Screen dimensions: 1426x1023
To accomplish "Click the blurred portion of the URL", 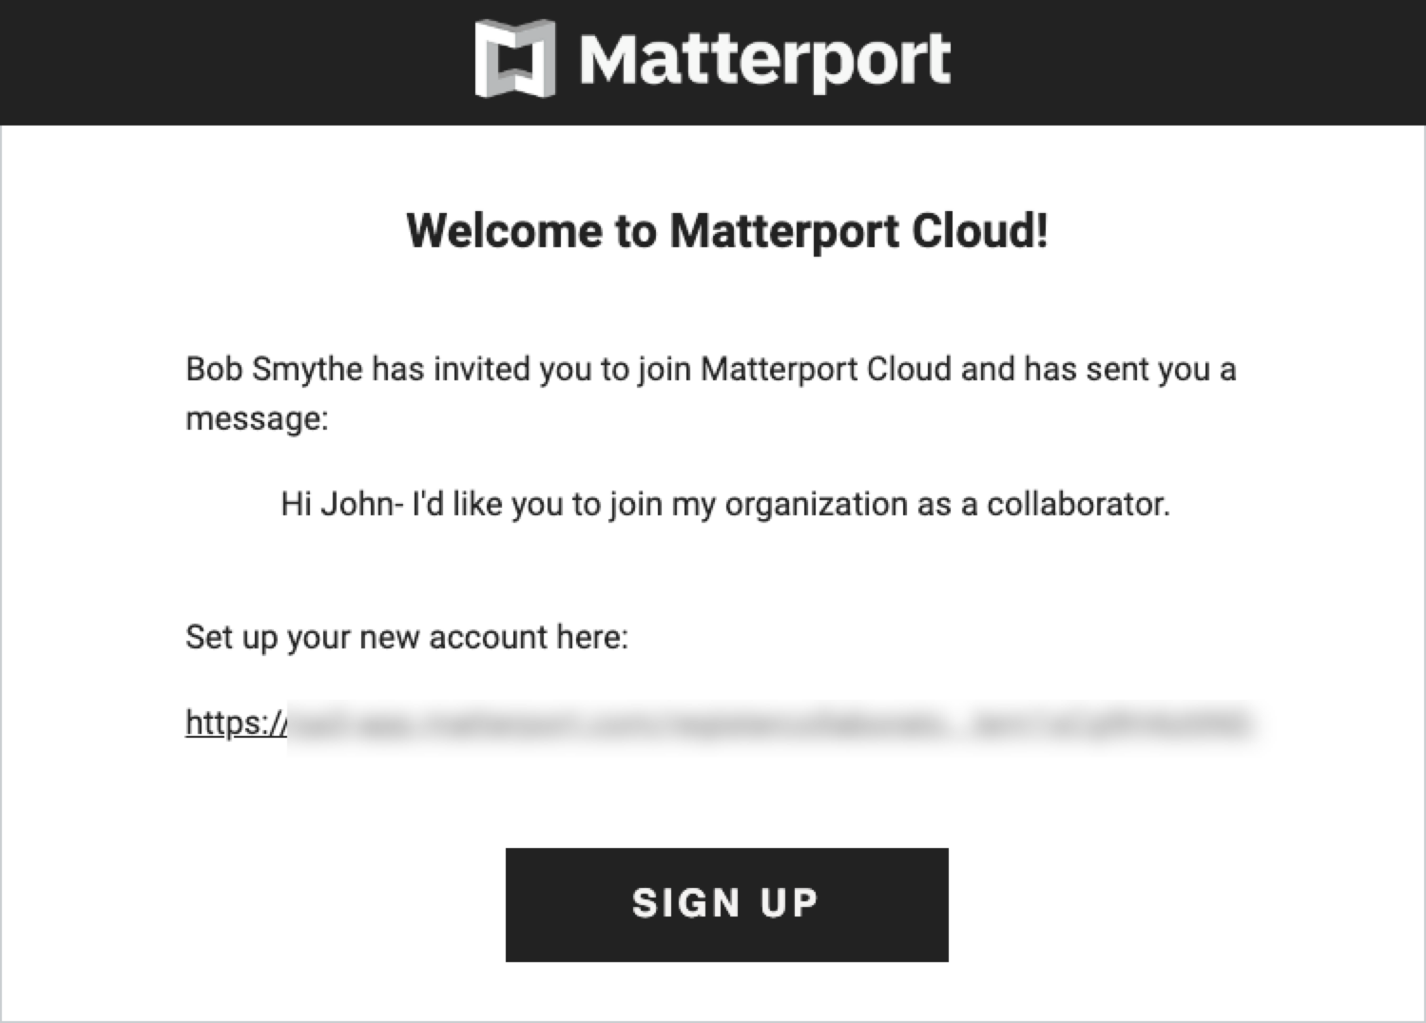I will coord(770,725).
